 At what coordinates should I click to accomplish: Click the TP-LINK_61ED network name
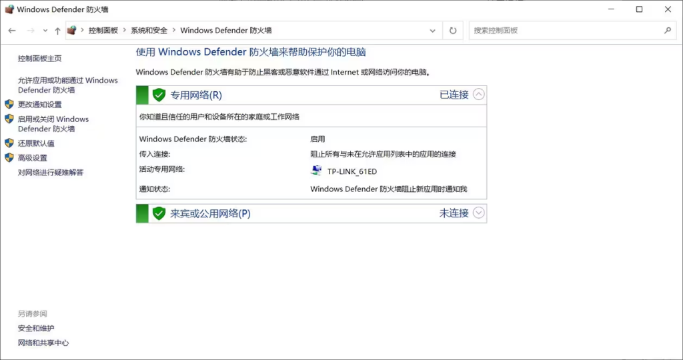tap(352, 171)
